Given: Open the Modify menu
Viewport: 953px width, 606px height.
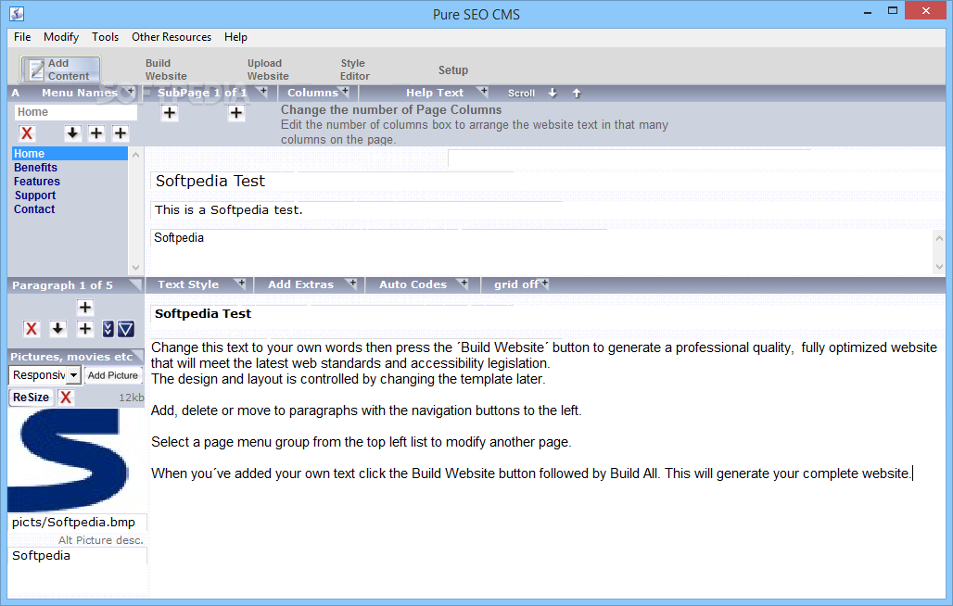Looking at the screenshot, I should click(61, 37).
